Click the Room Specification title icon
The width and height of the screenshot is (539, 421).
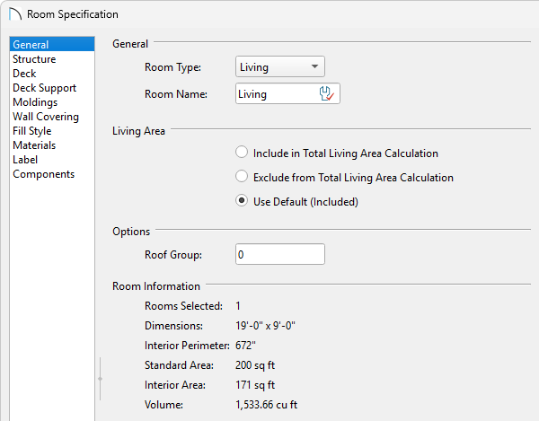(15, 14)
